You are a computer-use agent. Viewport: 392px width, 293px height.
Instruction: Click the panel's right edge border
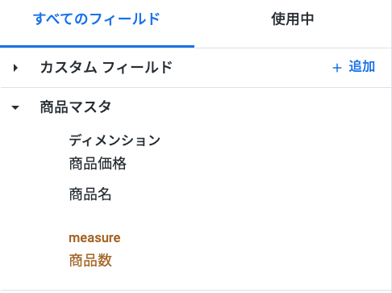point(391,146)
